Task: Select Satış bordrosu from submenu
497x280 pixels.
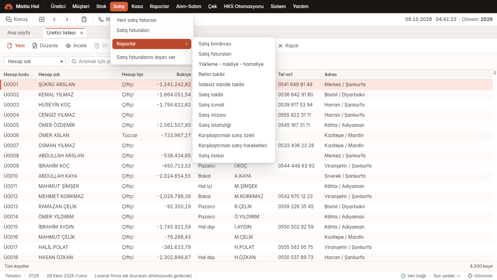Action: point(215,44)
